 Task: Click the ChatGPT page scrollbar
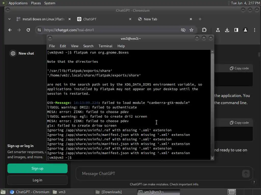tap(259, 54)
